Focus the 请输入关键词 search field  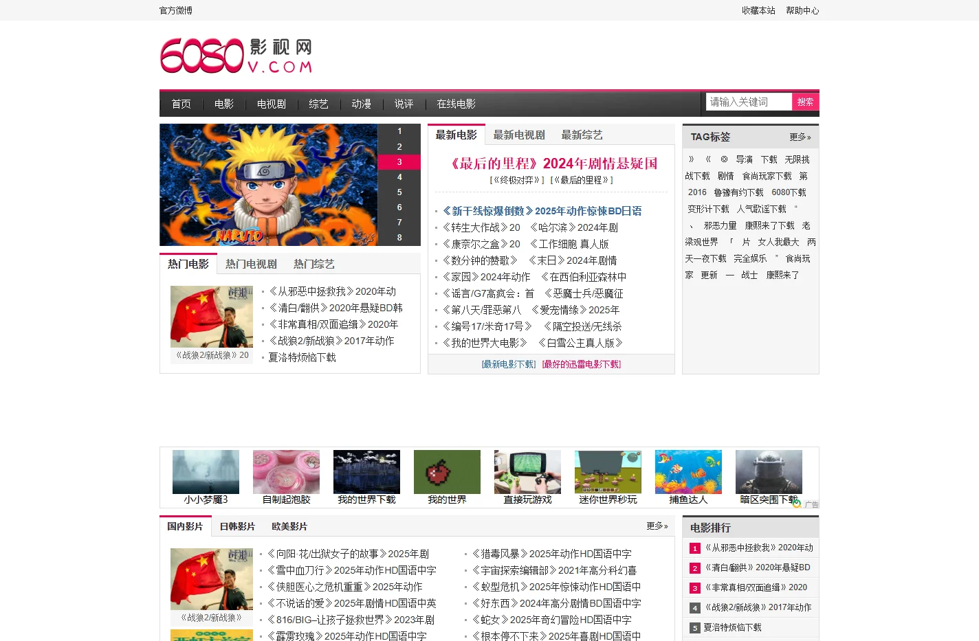click(x=749, y=102)
